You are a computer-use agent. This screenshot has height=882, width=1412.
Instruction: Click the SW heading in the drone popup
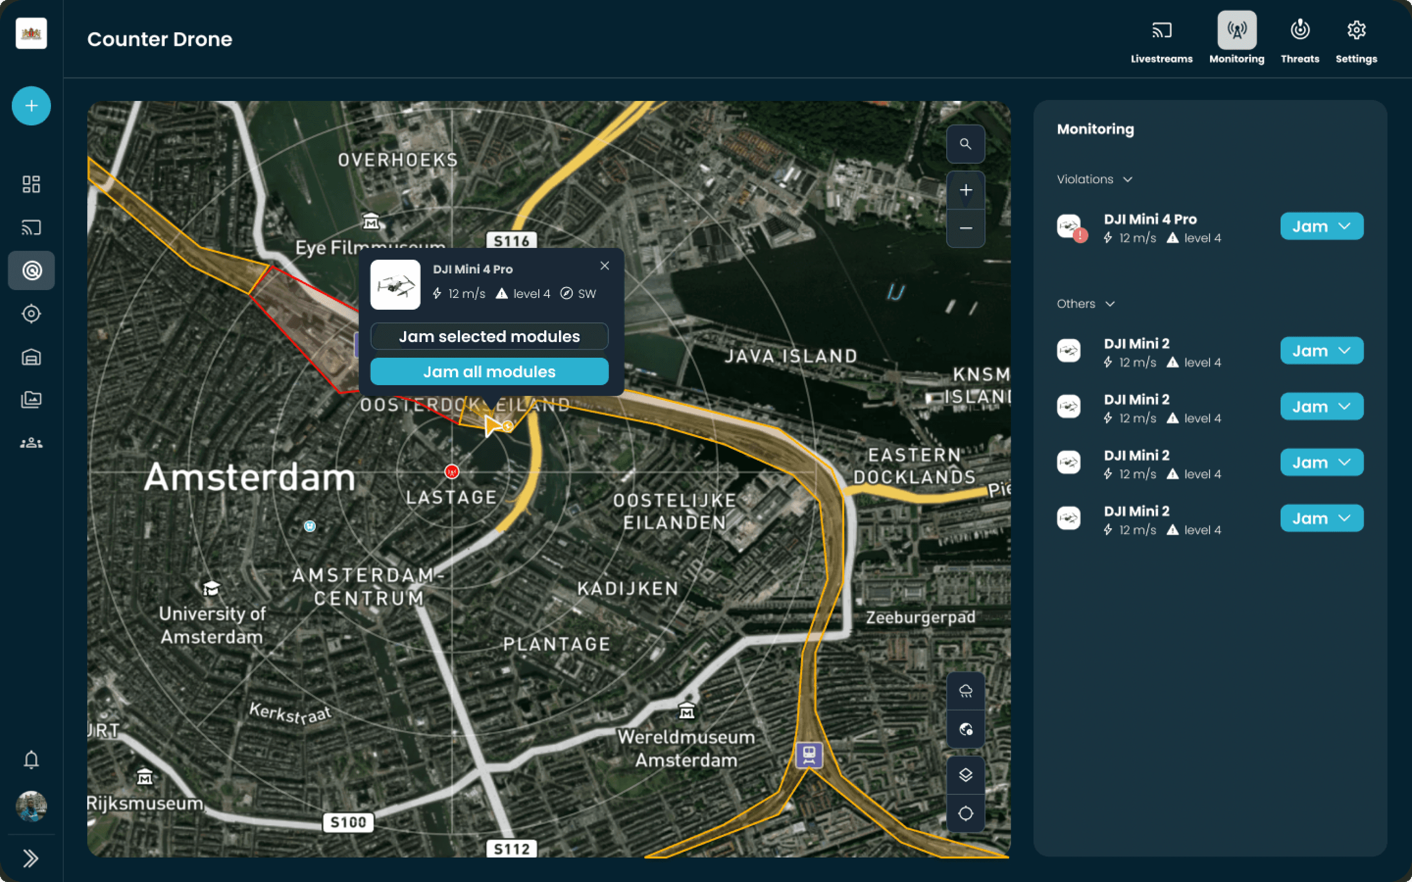pos(587,294)
